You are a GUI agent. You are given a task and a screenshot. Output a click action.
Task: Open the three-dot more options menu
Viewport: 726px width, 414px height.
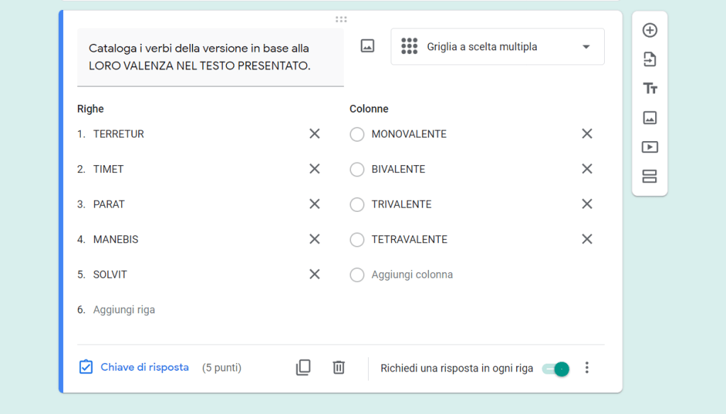tap(586, 368)
